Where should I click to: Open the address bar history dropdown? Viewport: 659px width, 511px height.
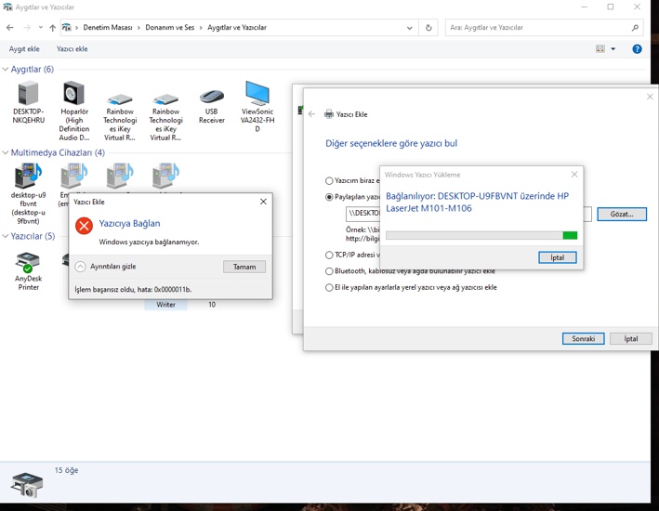(409, 28)
